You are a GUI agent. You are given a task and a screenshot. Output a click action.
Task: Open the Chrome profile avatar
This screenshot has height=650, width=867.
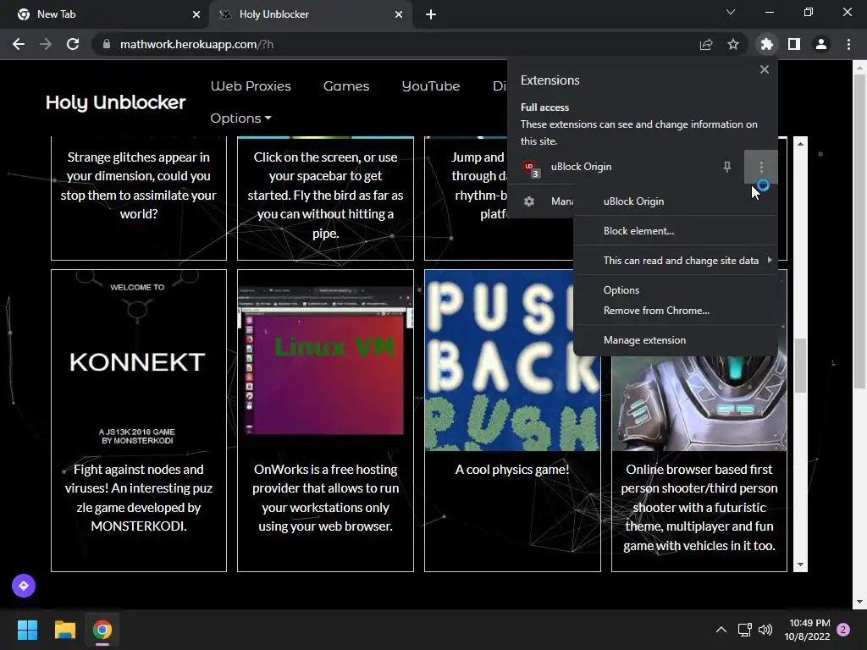pos(821,44)
